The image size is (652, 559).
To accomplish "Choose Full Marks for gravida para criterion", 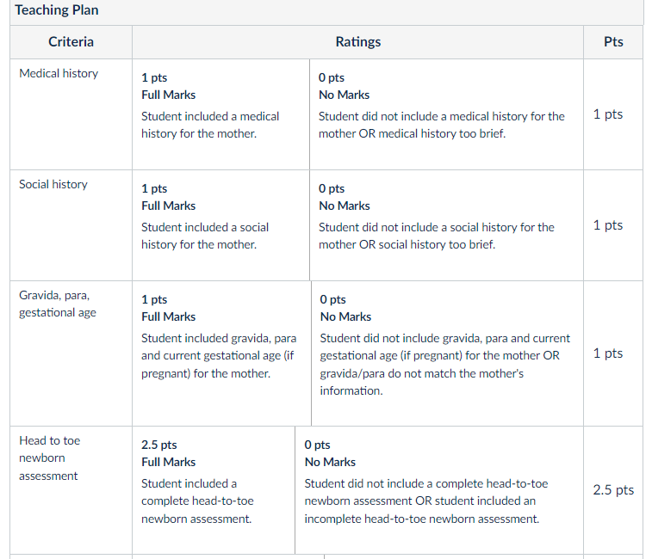I will pos(221,353).
